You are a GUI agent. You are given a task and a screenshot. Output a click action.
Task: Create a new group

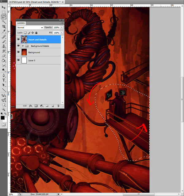47,106
